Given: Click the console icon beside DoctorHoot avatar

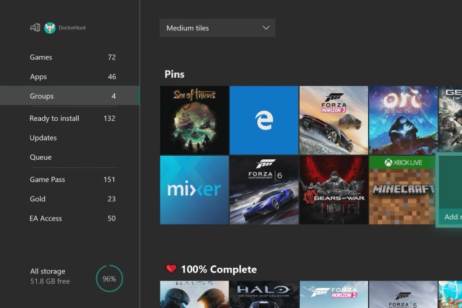Looking at the screenshot, I should [35, 27].
